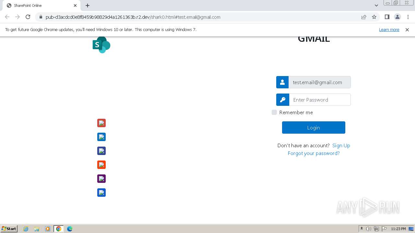This screenshot has width=415, height=233.
Task: Open Chrome side panel icon
Action: click(x=387, y=17)
